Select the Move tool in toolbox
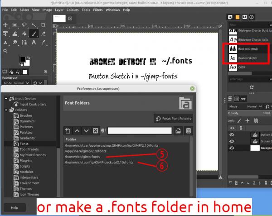Viewport: 272px width, 216px height. click(5, 25)
